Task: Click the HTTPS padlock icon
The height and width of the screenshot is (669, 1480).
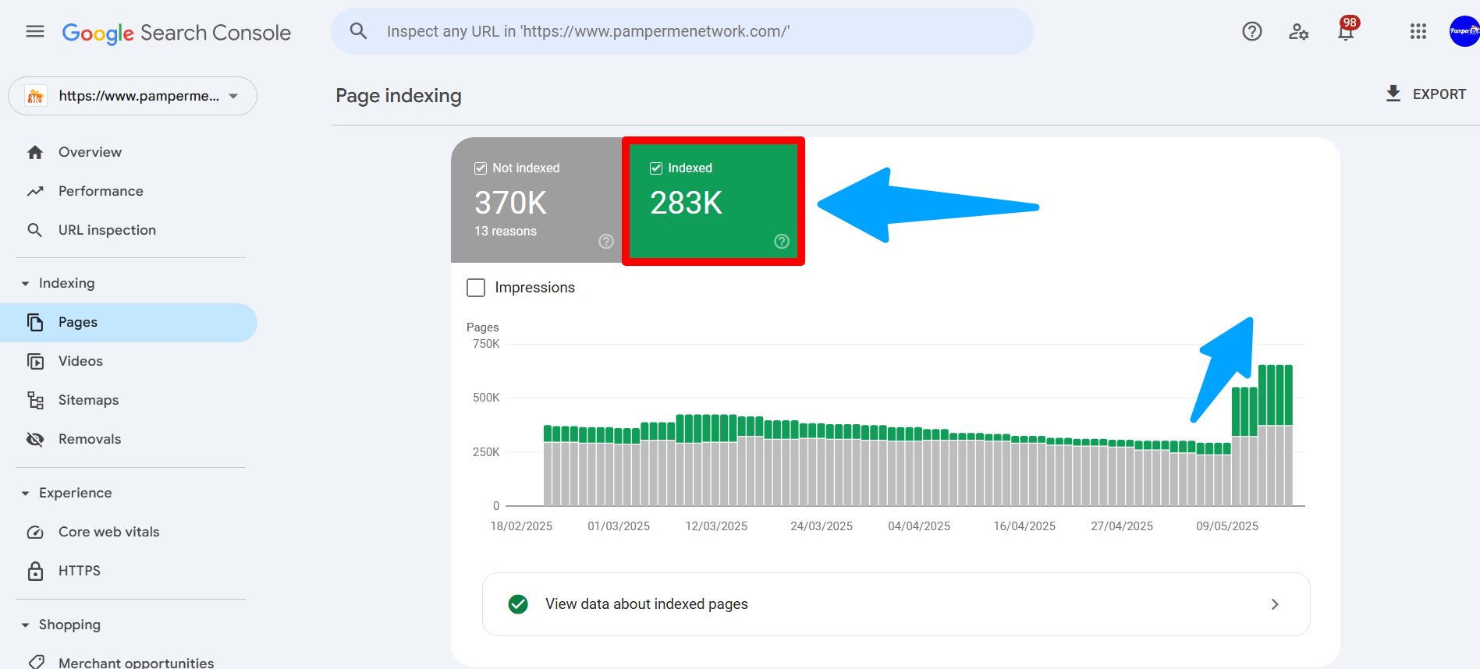Action: click(35, 571)
